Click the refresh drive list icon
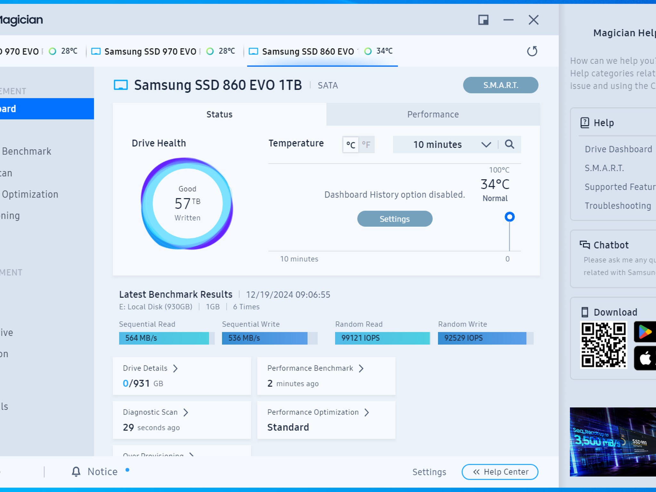656x492 pixels. click(532, 51)
